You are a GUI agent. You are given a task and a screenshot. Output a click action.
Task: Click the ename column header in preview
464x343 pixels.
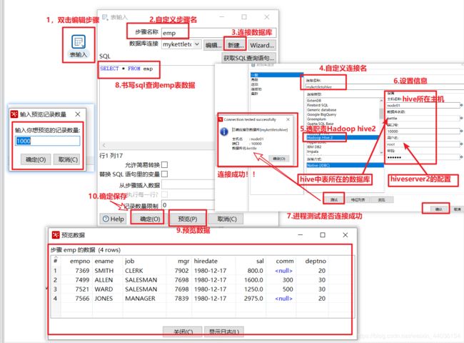(104, 261)
